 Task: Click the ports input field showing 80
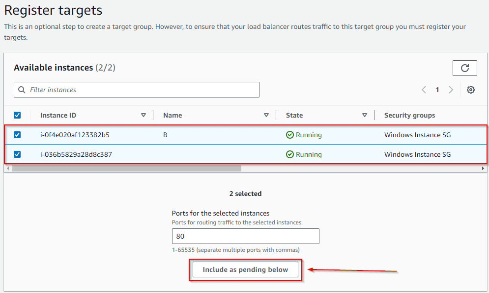pyautogui.click(x=245, y=236)
